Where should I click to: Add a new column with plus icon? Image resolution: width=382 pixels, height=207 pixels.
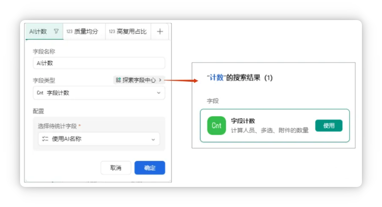point(160,32)
